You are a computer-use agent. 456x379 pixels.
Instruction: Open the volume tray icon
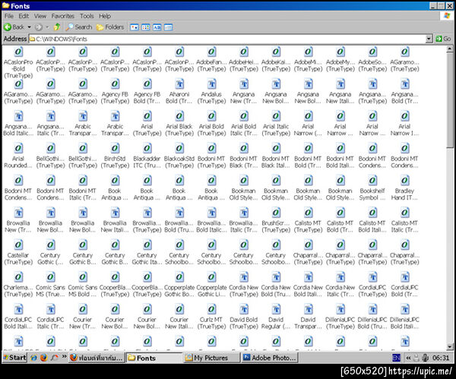425,358
